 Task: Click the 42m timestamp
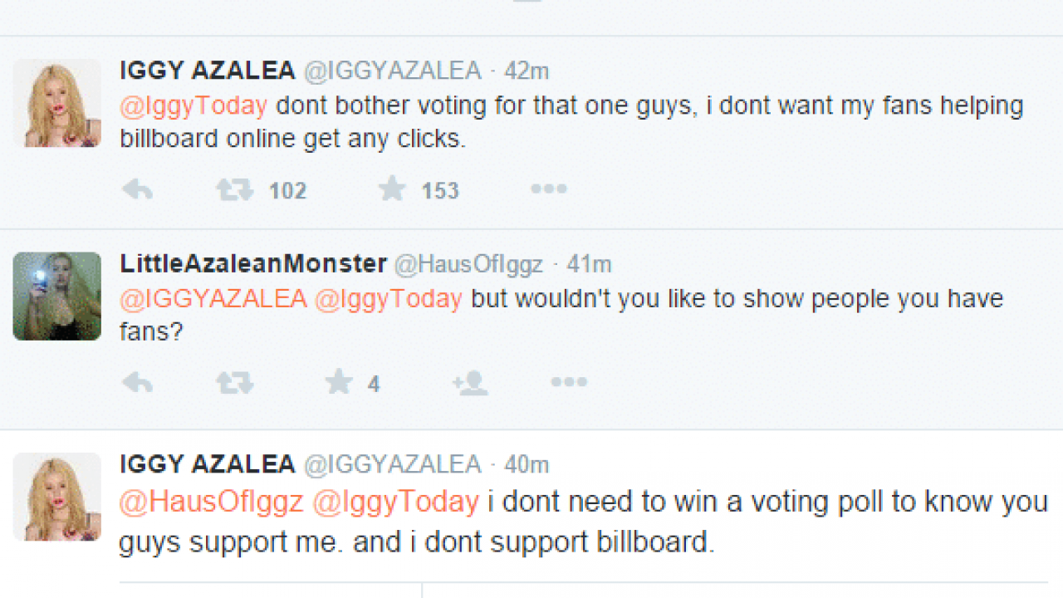[527, 71]
